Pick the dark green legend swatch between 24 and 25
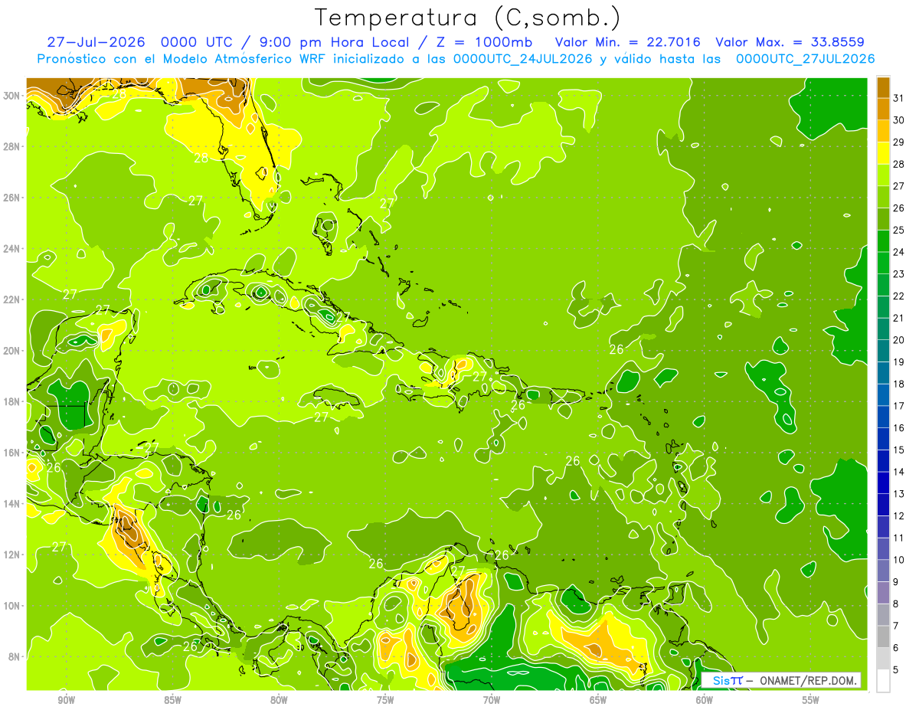 tap(883, 241)
